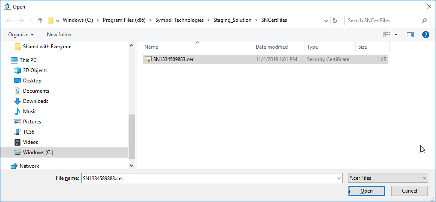
Task: Click the Search SNCertFiles field
Action: point(383,20)
